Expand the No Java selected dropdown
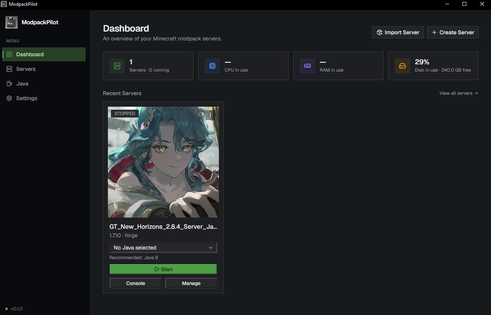This screenshot has width=491, height=315. pyautogui.click(x=163, y=248)
